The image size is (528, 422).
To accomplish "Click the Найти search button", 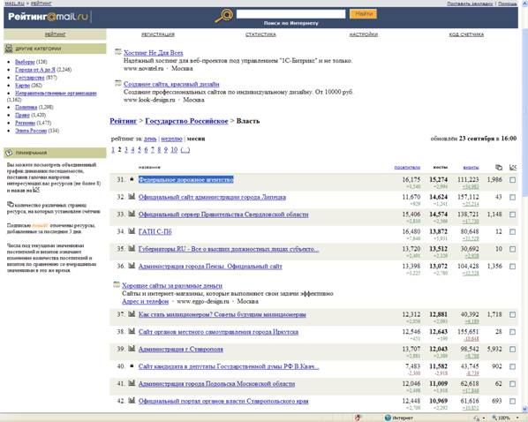I will click(364, 14).
